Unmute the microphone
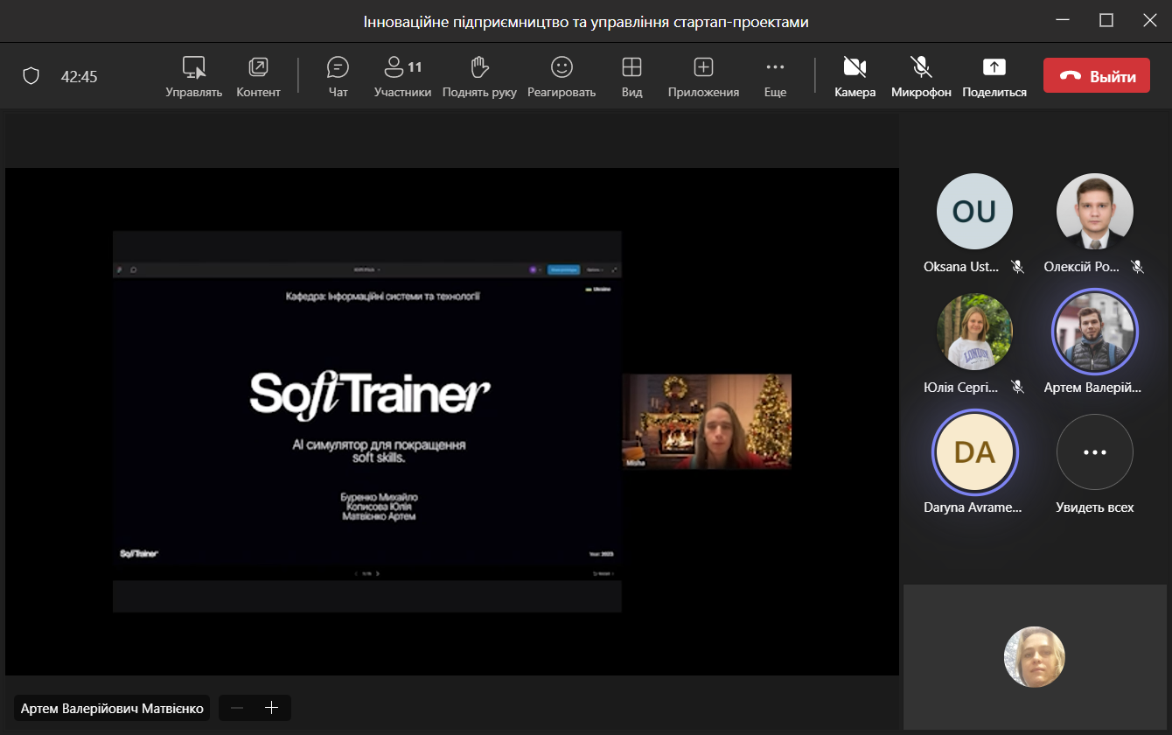1172x735 pixels. (920, 76)
